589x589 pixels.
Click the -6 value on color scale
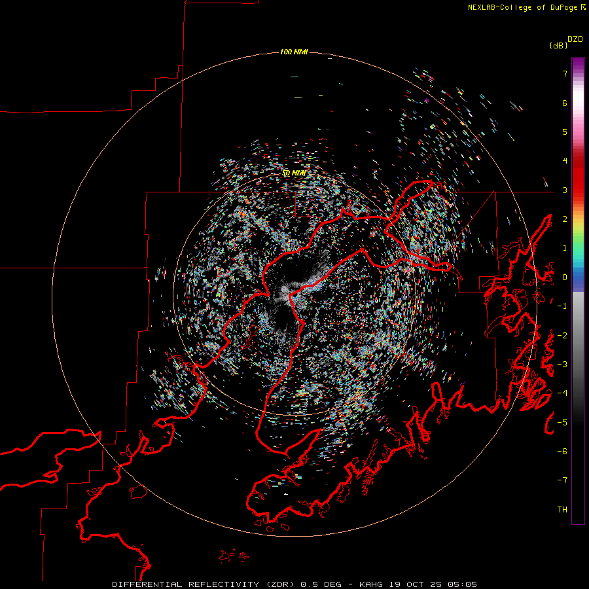click(562, 452)
